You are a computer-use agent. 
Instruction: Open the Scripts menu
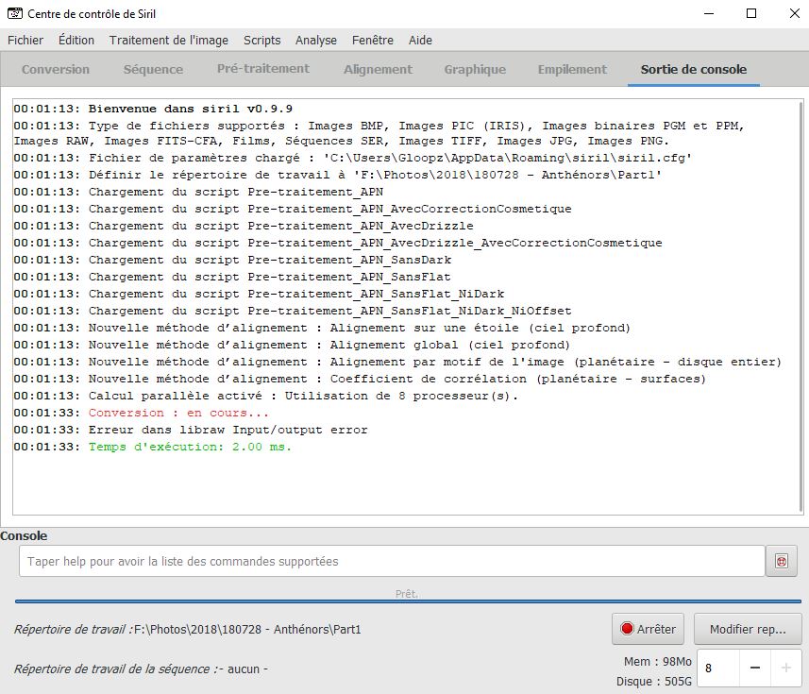pyautogui.click(x=262, y=41)
